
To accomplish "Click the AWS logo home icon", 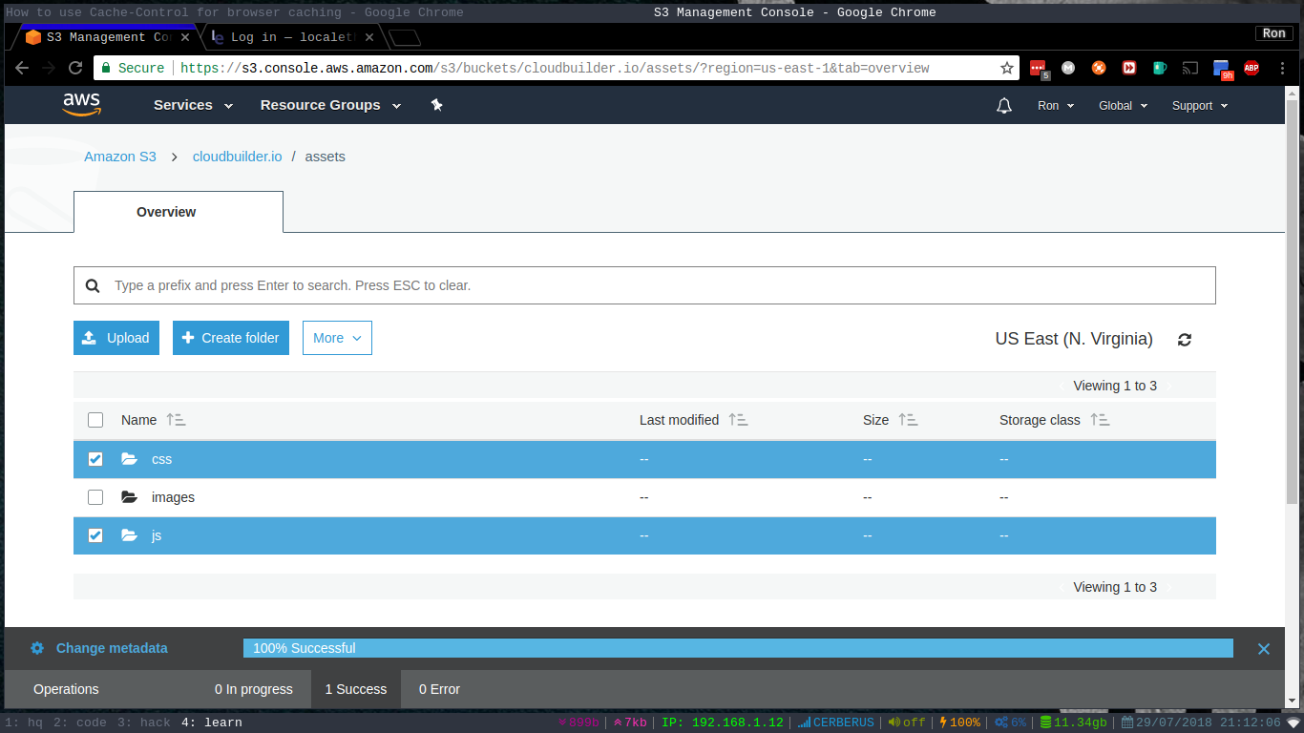I will (82, 104).
